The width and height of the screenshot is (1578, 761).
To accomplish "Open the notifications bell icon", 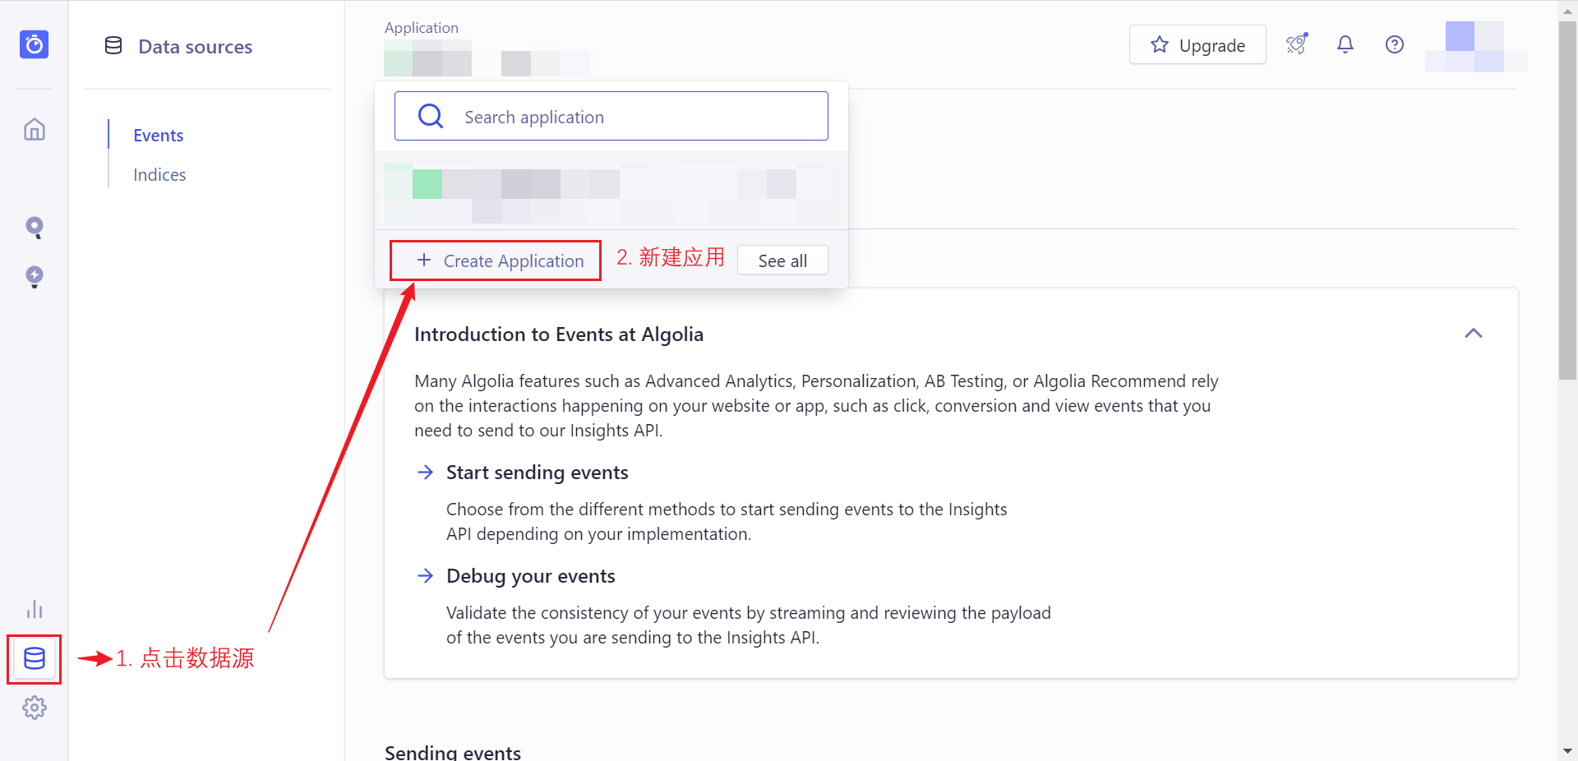I will coord(1345,44).
